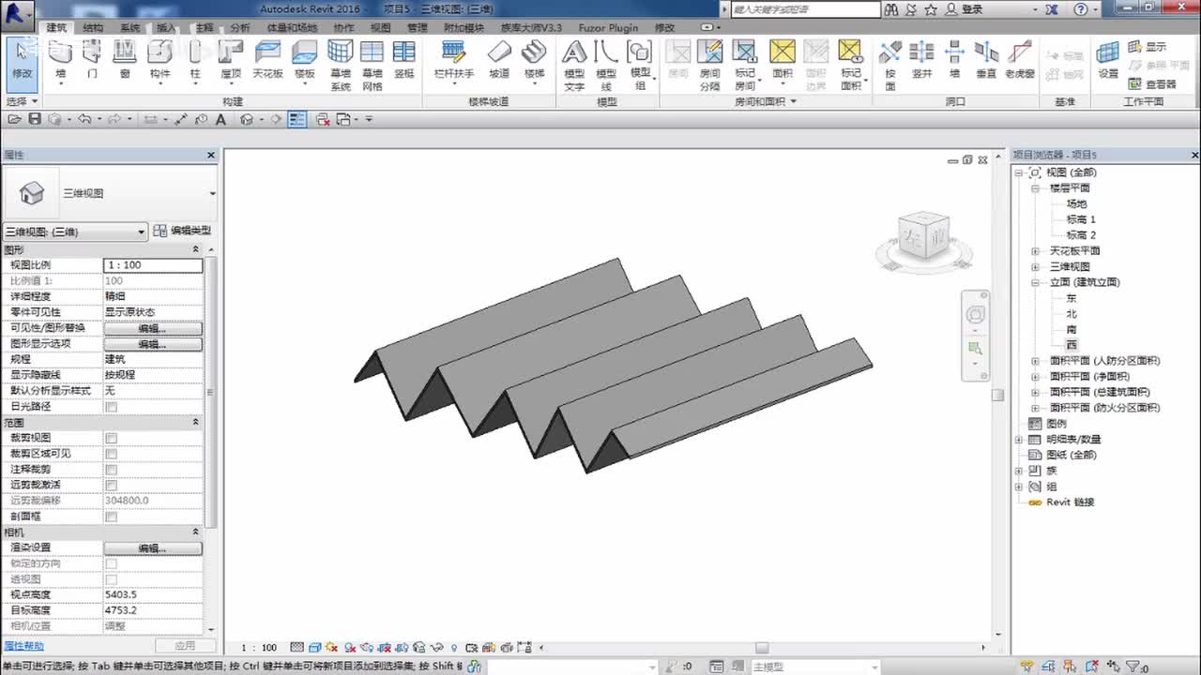The height and width of the screenshot is (675, 1201).
Task: Click 编辑 button for 渲染设置
Action: coord(153,548)
